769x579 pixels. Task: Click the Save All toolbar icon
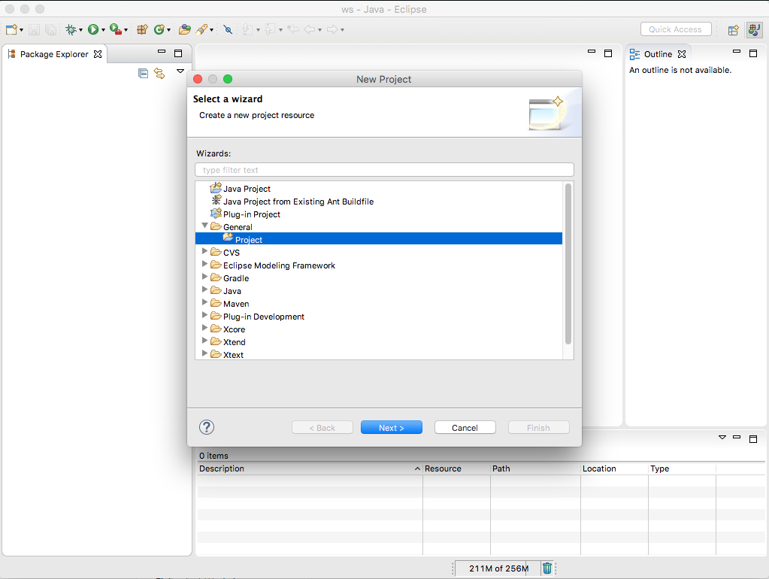point(50,29)
